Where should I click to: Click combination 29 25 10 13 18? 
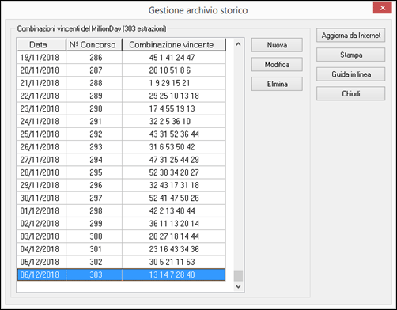click(x=174, y=96)
